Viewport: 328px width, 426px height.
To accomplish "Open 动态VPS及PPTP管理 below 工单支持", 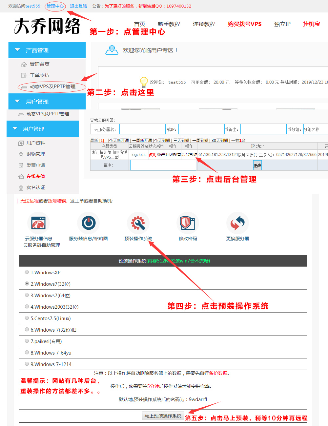I will tap(52, 87).
